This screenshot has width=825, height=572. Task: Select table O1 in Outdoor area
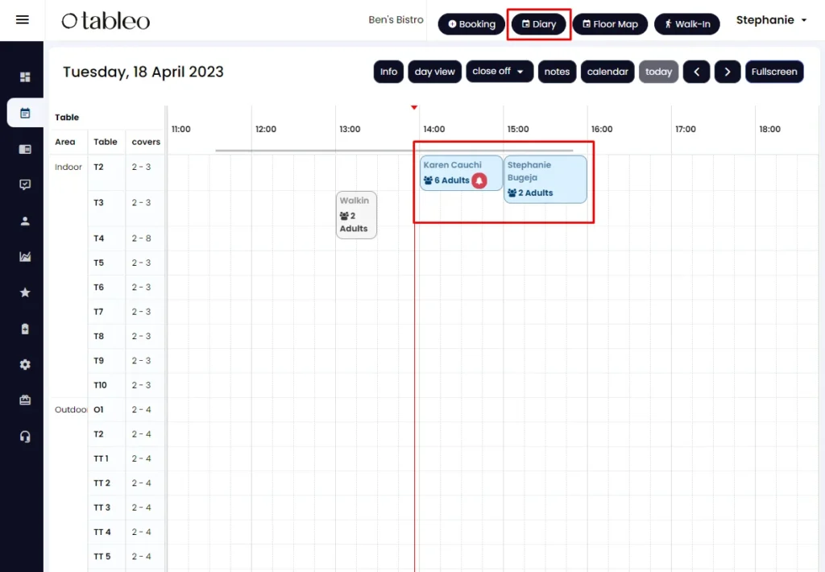point(98,409)
